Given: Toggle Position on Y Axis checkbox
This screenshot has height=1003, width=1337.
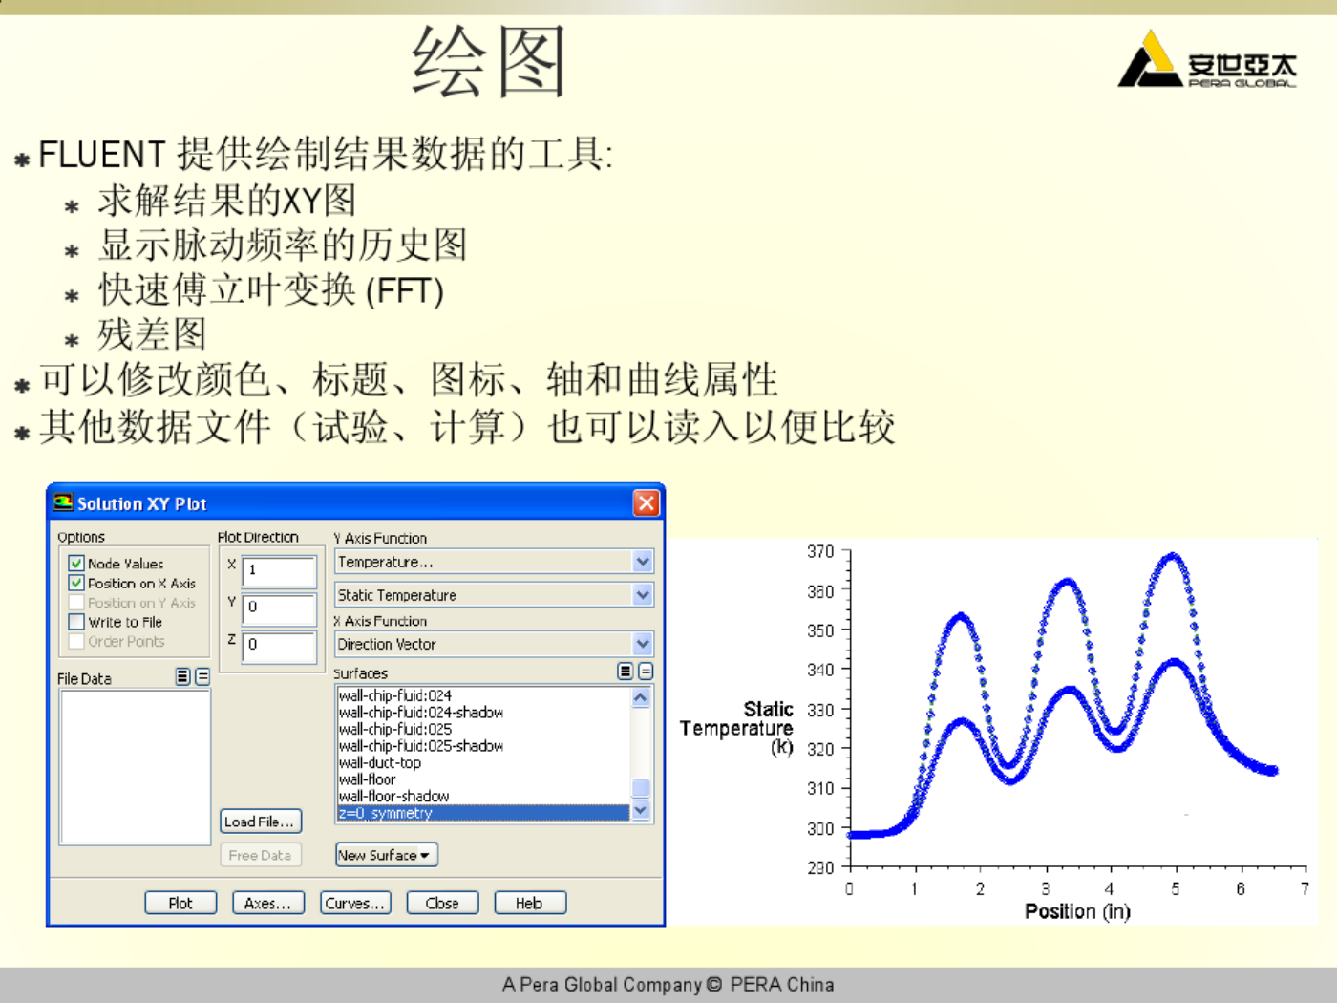Looking at the screenshot, I should click(76, 603).
